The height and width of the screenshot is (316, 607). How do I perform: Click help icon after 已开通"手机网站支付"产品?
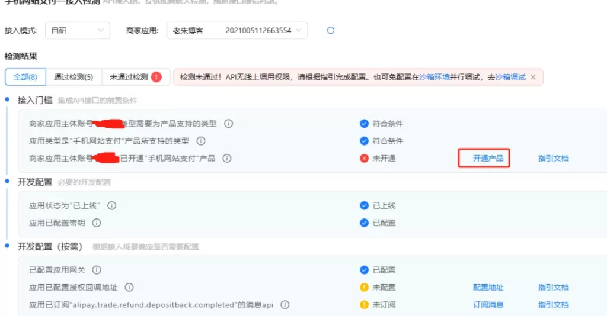[226, 159]
